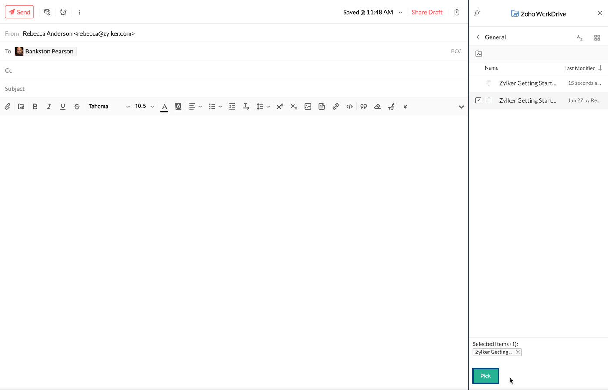Toggle italic formatting
Image resolution: width=608 pixels, height=390 pixels.
pyautogui.click(x=49, y=107)
